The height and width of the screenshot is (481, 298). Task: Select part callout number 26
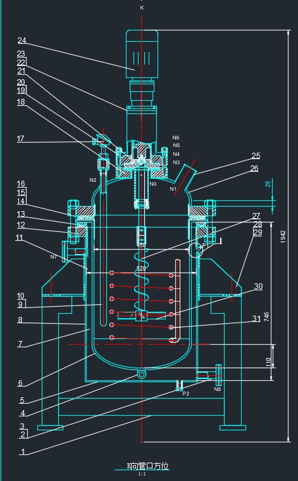(254, 169)
